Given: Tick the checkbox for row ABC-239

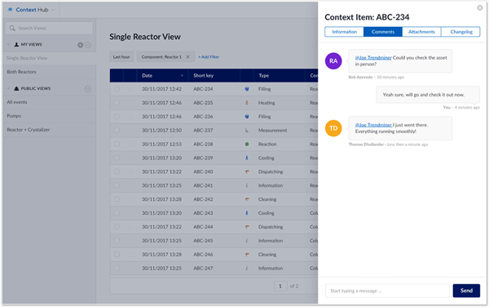Looking at the screenshot, I should coord(117,158).
